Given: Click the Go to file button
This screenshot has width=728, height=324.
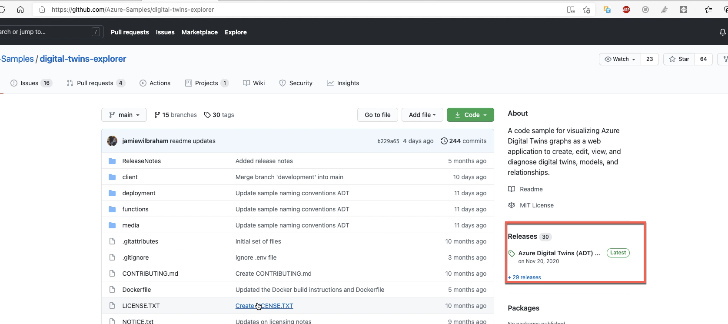Looking at the screenshot, I should point(378,115).
